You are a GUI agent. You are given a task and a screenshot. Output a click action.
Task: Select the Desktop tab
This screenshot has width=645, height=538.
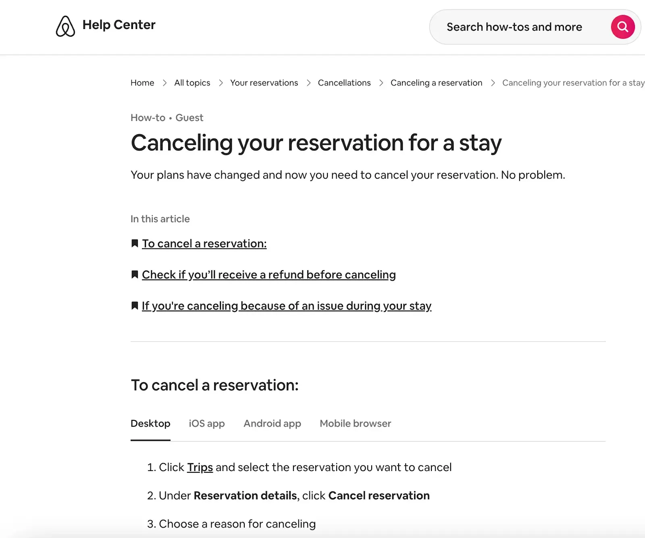(150, 423)
